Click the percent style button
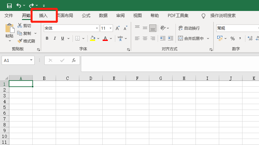The width and height of the screenshot is (259, 145). (x=232, y=38)
